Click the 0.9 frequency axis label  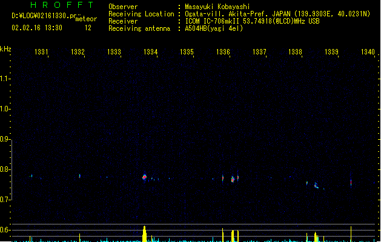pos(5,139)
